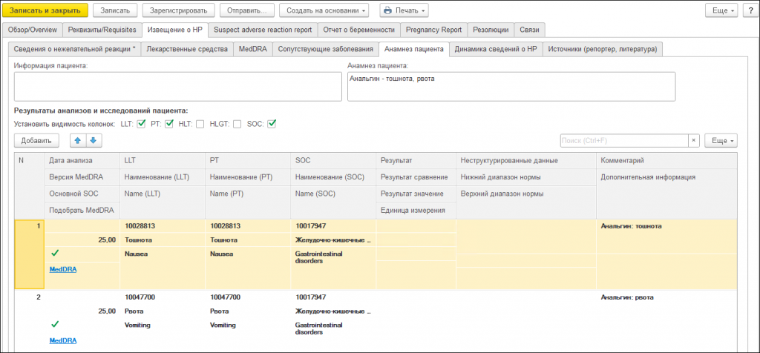Click the printer icon on Печать button

tap(387, 11)
